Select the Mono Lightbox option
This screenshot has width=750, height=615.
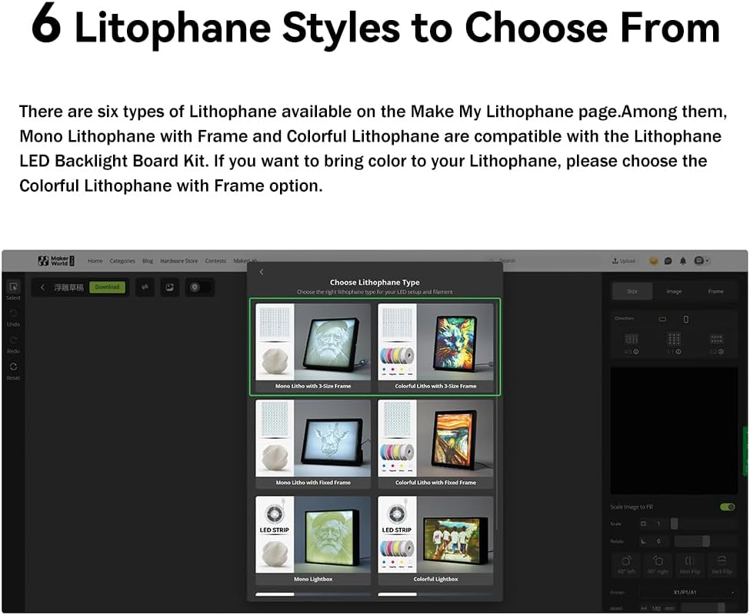click(x=313, y=540)
